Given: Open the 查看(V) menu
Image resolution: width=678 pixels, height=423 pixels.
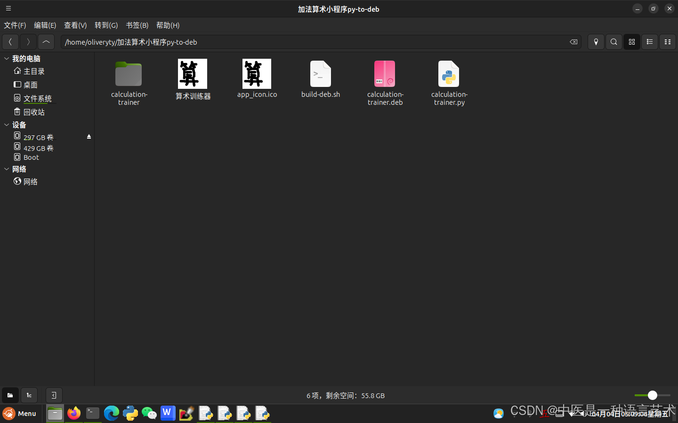Looking at the screenshot, I should 75,25.
